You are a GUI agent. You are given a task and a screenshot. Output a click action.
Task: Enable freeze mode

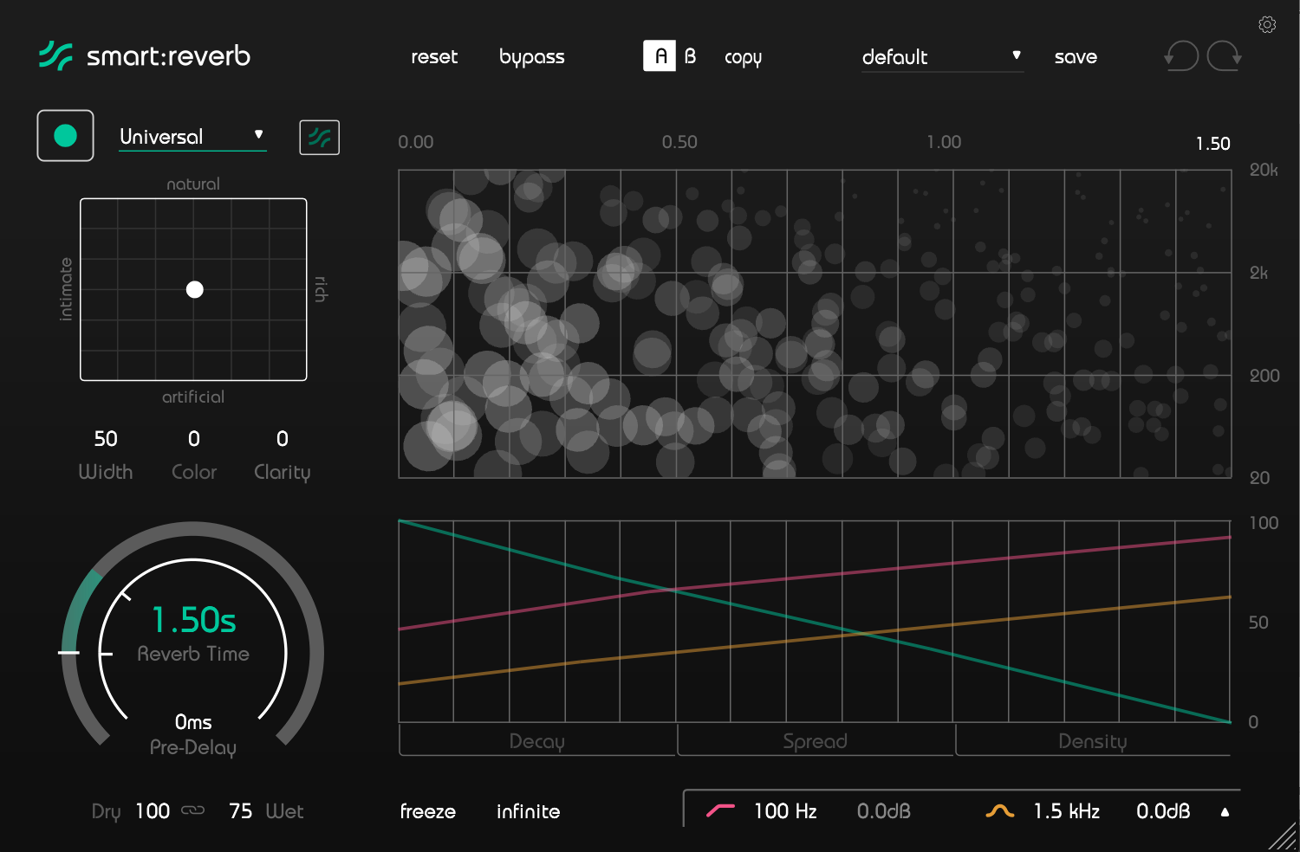428,811
